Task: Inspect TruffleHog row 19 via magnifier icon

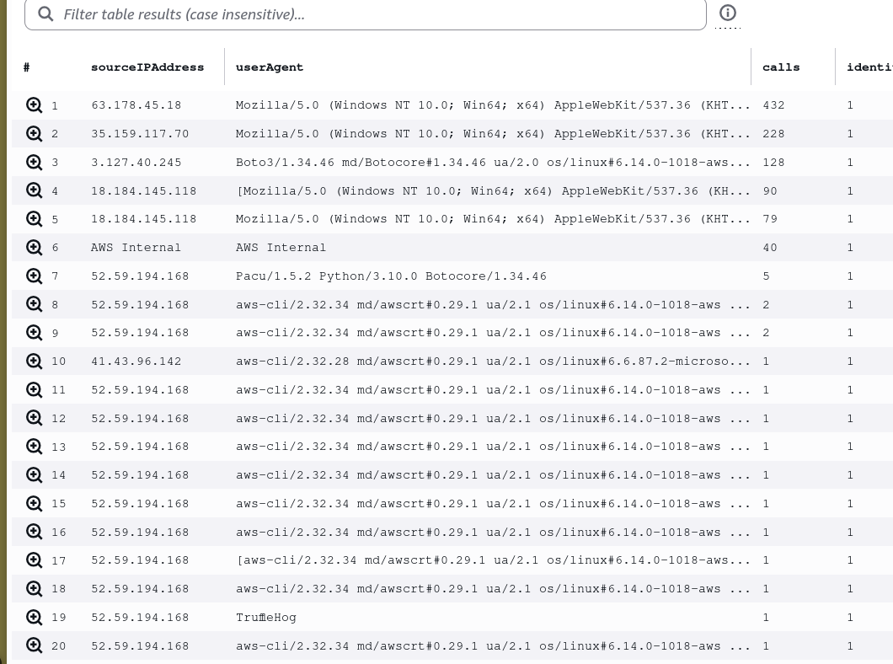Action: [35, 618]
